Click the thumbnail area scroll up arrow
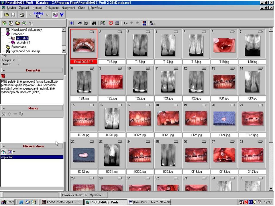 pyautogui.click(x=271, y=30)
